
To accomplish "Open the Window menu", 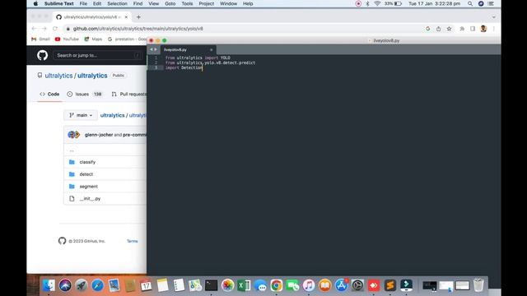I will (x=228, y=3).
